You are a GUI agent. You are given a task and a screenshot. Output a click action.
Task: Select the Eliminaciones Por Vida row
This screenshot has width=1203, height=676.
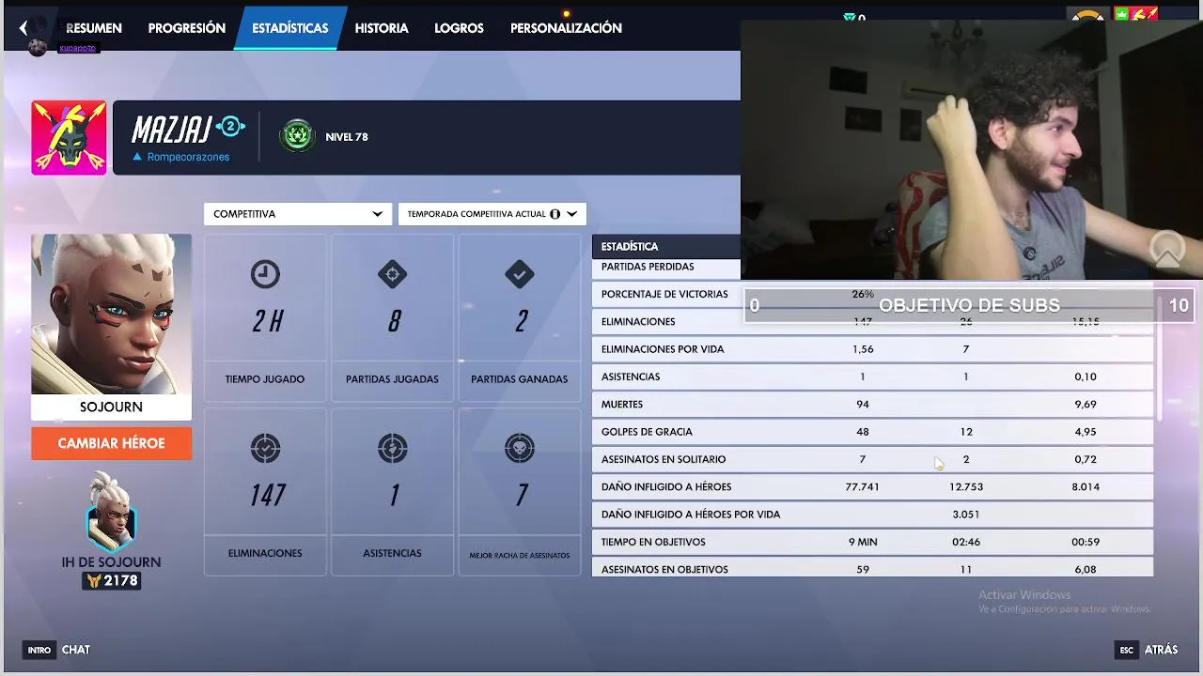[872, 349]
